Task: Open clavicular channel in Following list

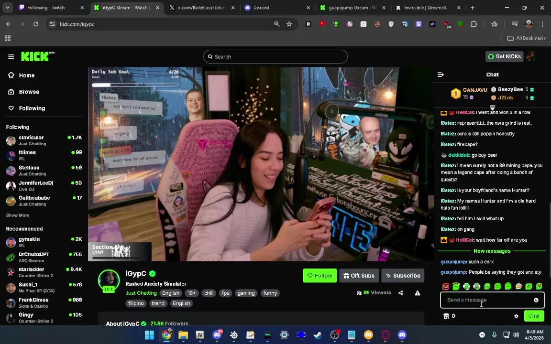Action: coord(44,140)
